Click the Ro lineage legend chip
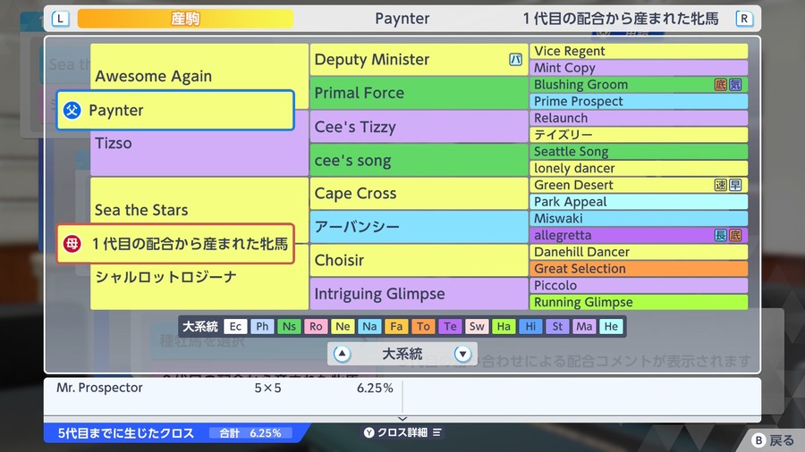 tap(316, 326)
